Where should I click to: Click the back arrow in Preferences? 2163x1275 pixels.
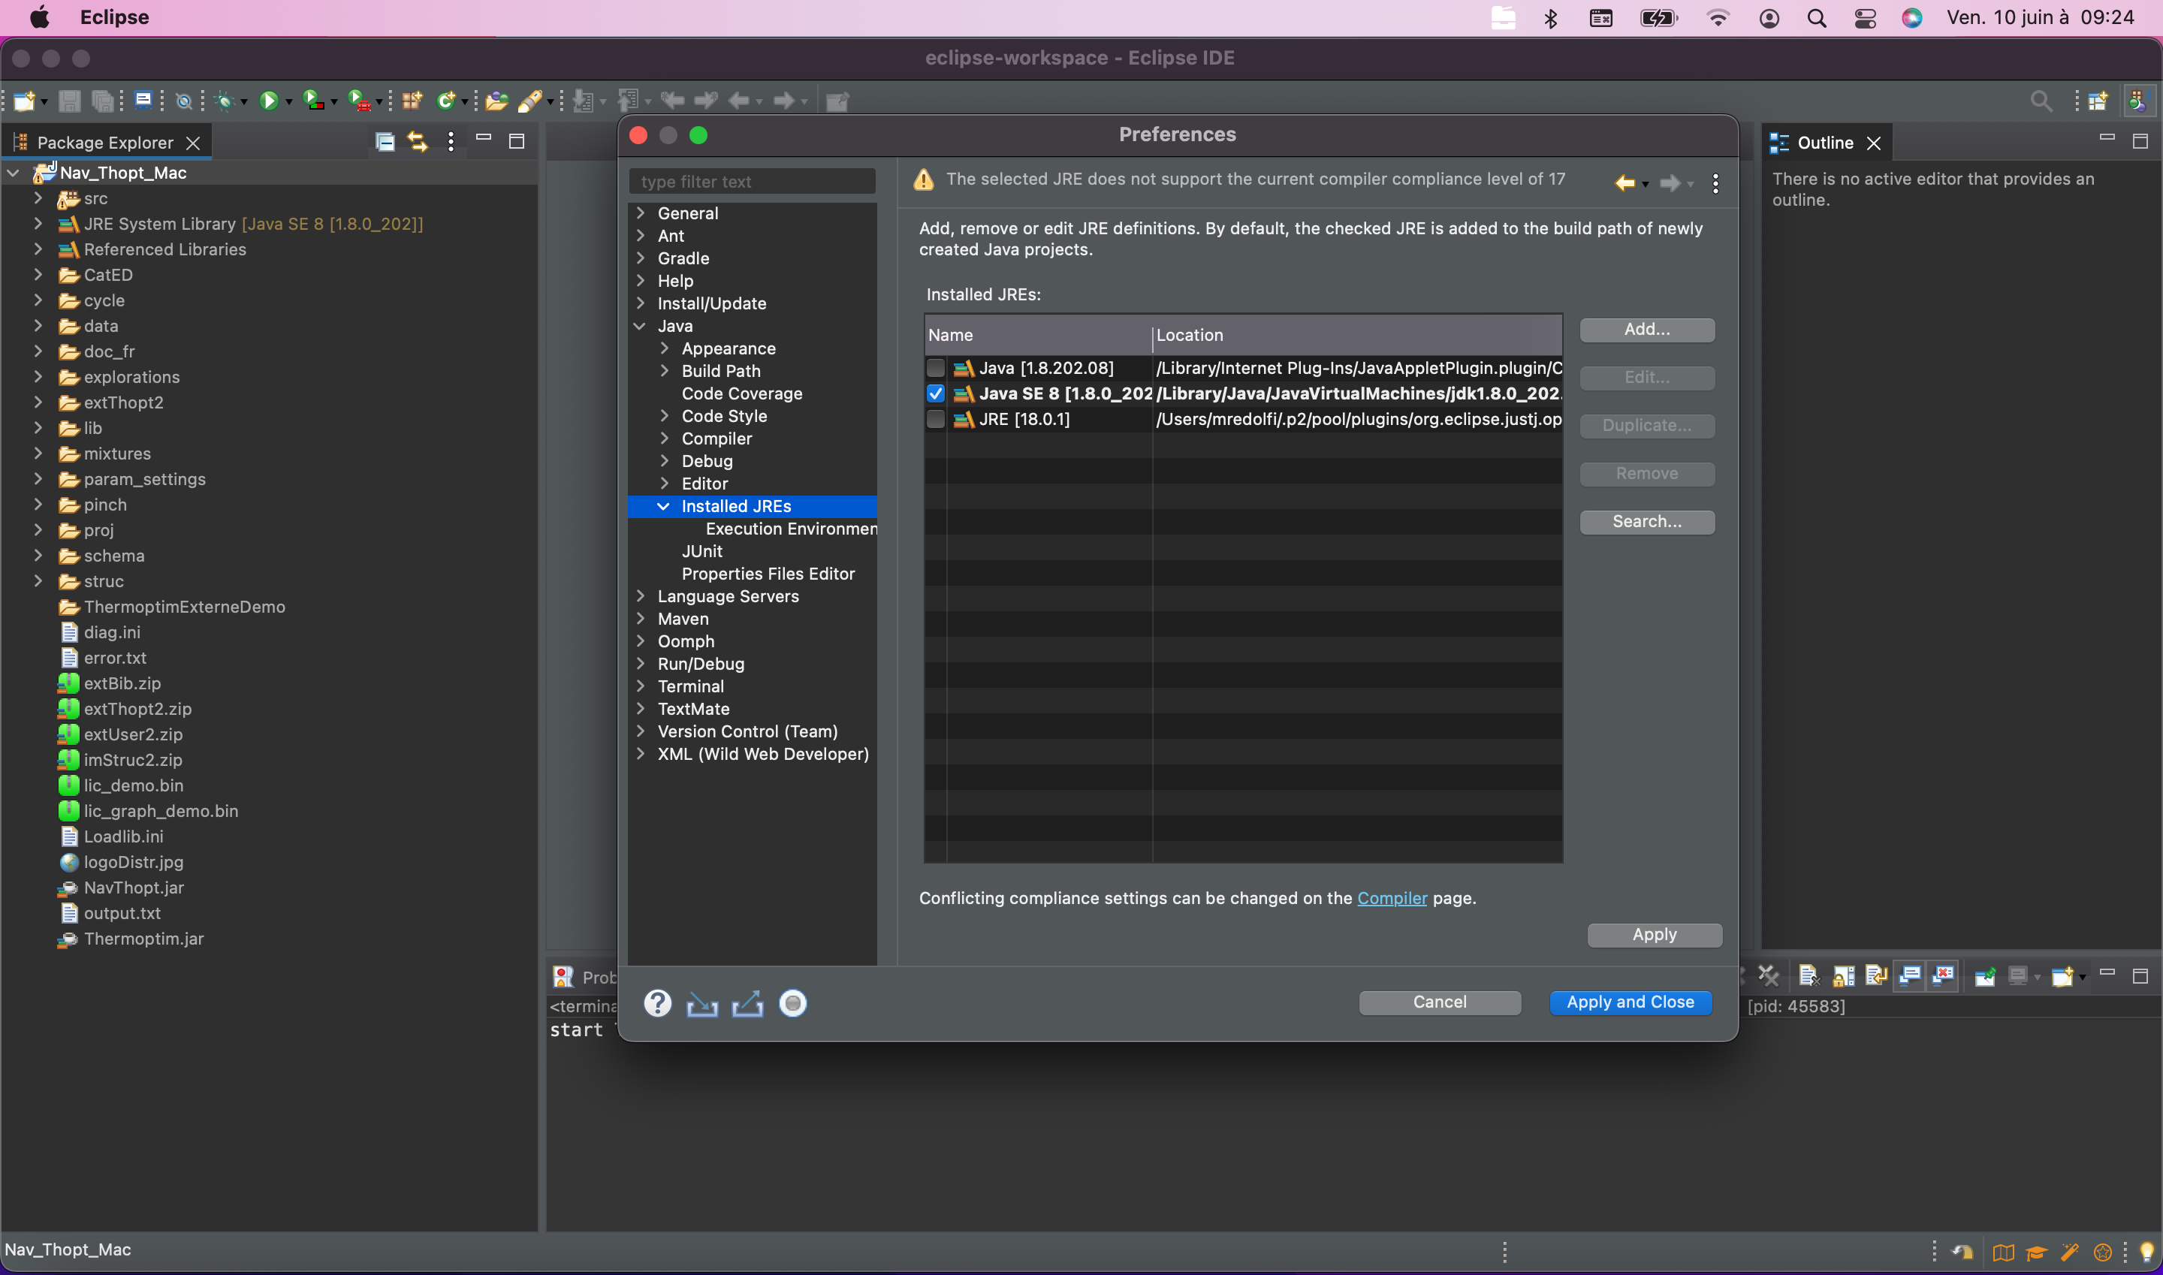1625,183
